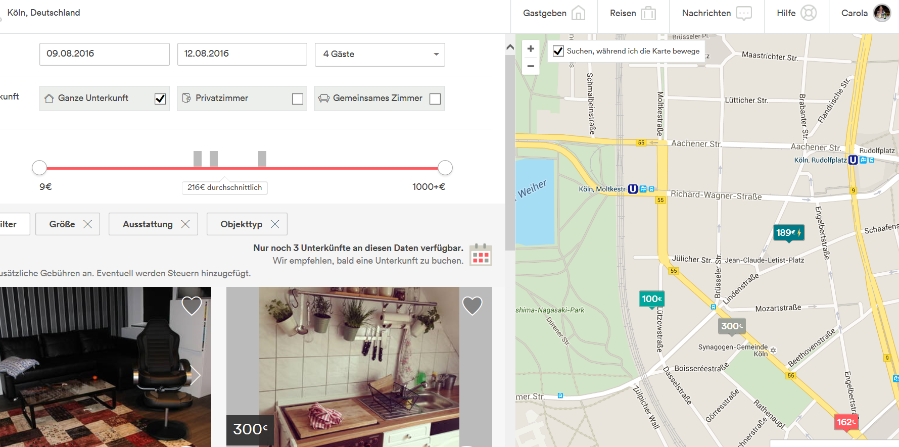Open the 4 Gäste guests dropdown
Image resolution: width=899 pixels, height=447 pixels.
click(x=380, y=55)
